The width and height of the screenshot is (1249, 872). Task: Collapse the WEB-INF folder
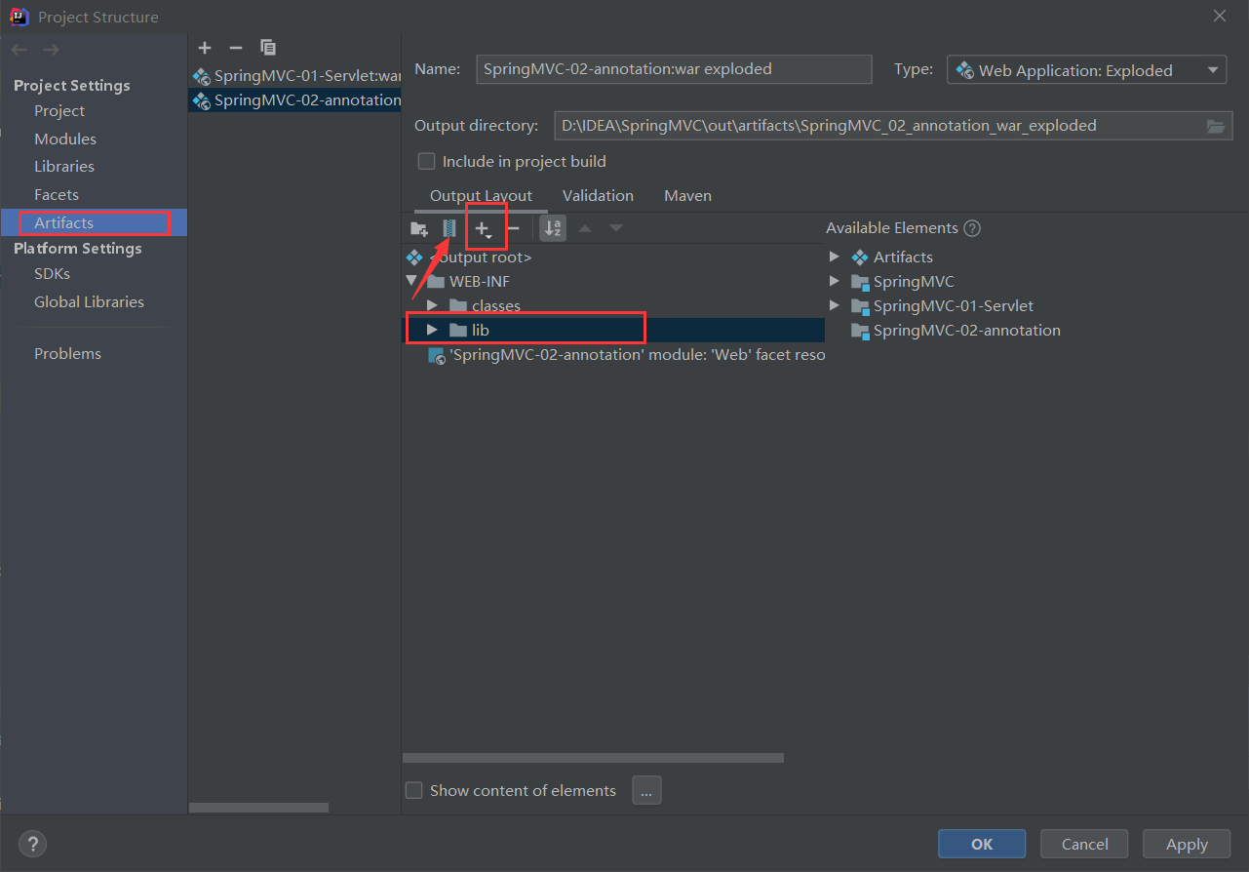(412, 282)
